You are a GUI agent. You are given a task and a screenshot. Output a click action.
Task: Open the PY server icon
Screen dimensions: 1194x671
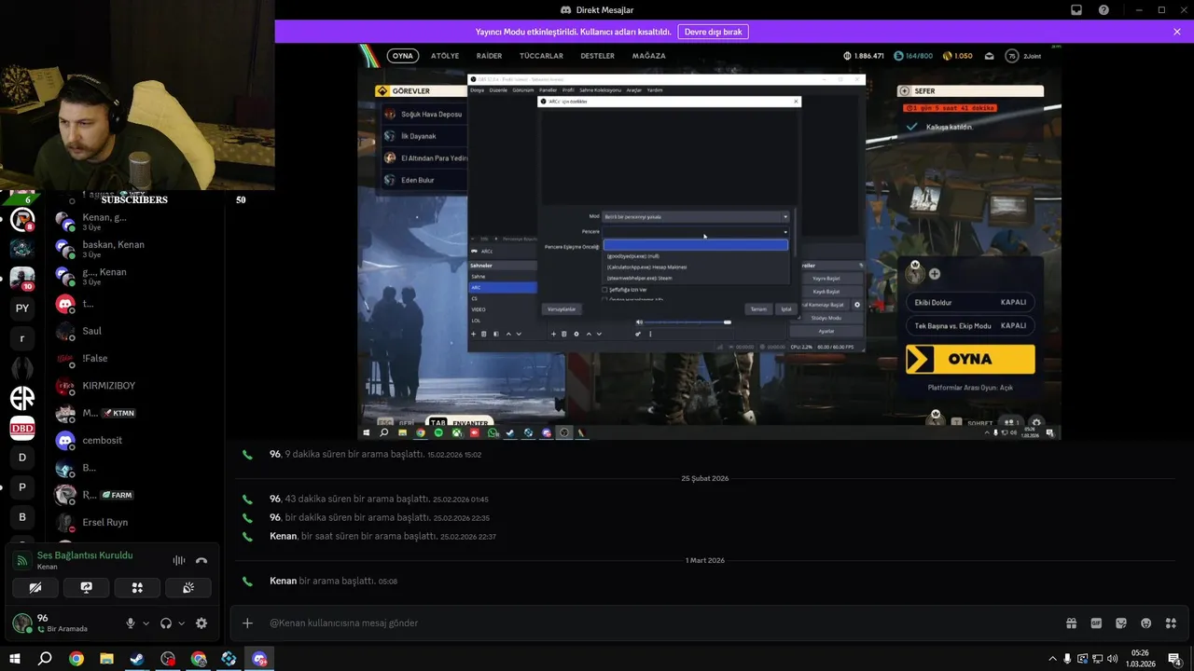(22, 308)
